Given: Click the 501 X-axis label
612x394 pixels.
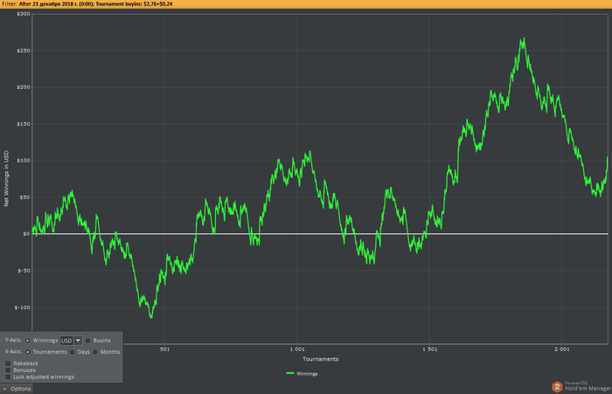Looking at the screenshot, I should [x=164, y=349].
